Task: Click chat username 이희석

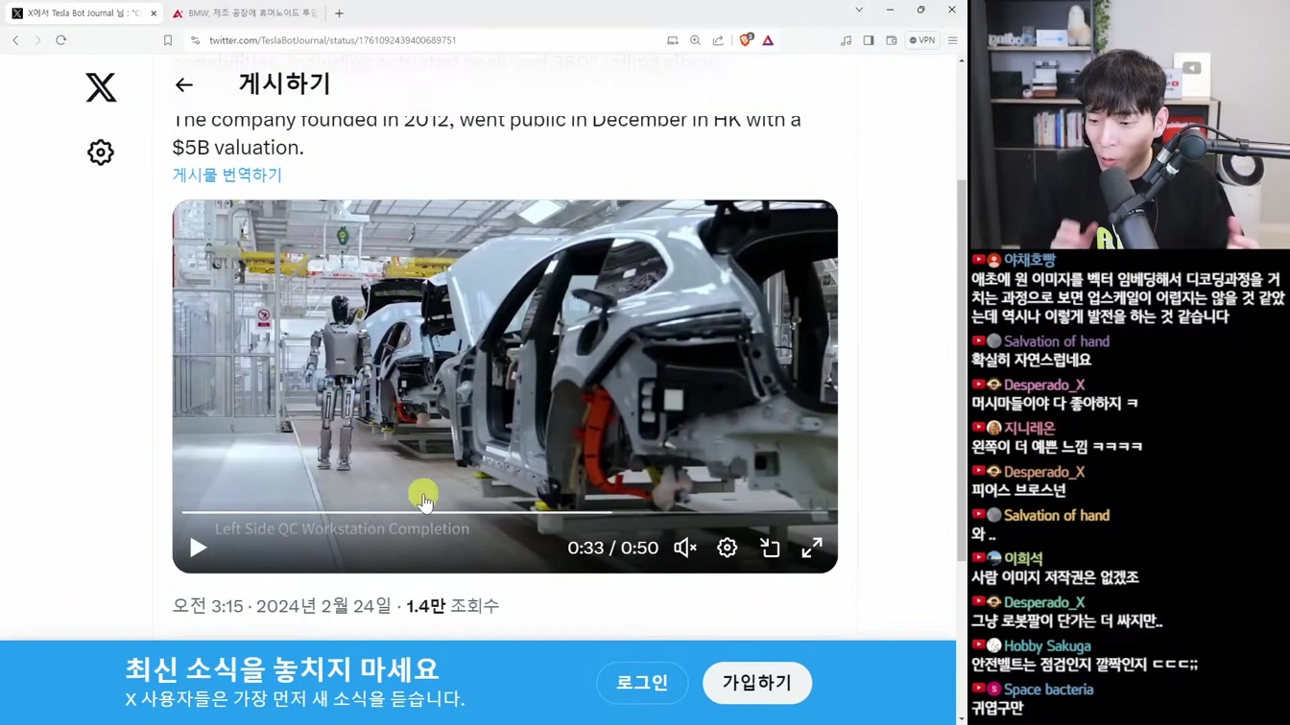Action: pyautogui.click(x=1023, y=558)
